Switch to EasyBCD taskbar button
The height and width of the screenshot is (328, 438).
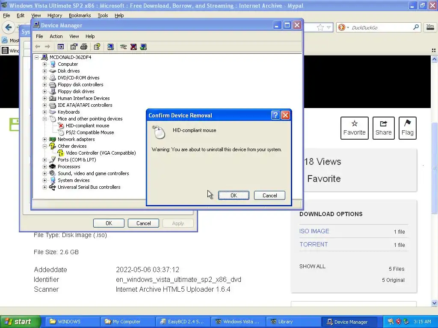tap(182, 322)
